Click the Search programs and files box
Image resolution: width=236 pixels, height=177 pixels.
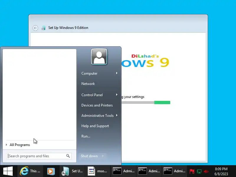[39, 156]
